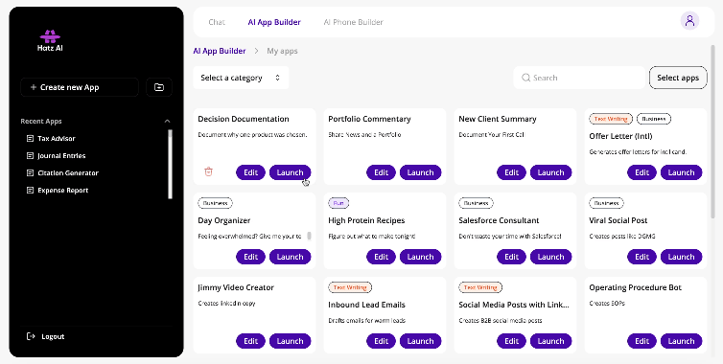Click the Hatz AI logo
The image size is (723, 364).
coord(50,40)
